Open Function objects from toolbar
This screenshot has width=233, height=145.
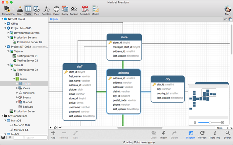tap(47, 10)
